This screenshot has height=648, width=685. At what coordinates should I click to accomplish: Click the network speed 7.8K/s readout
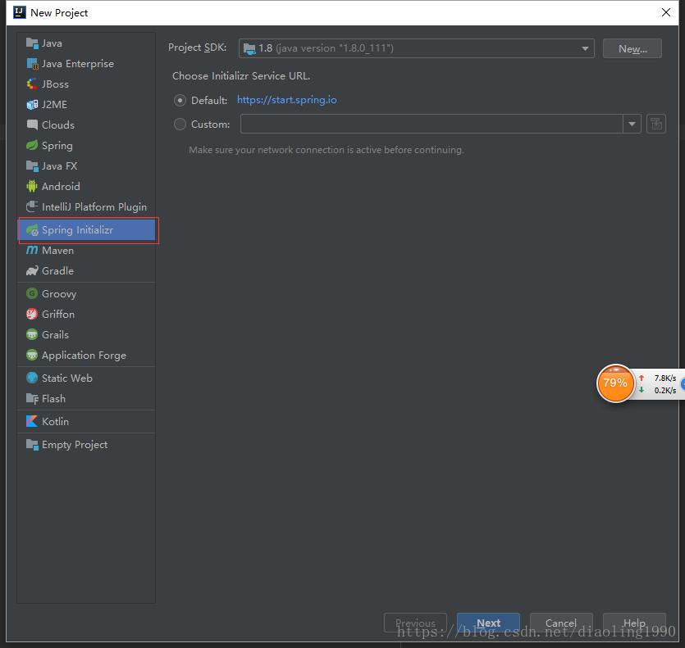coord(665,378)
